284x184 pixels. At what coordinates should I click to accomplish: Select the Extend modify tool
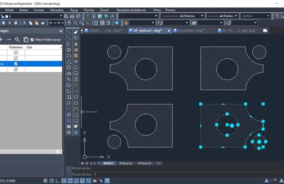76,91
